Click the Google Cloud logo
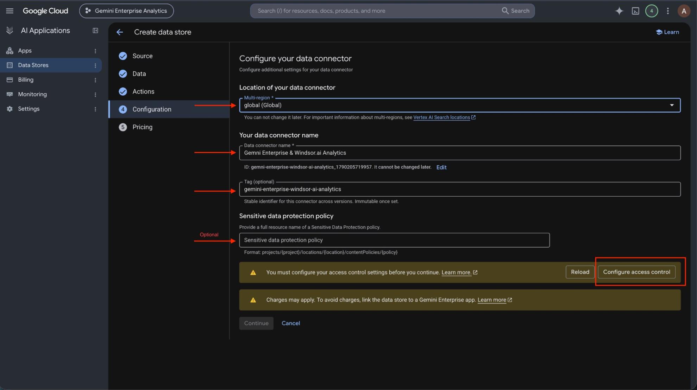Viewport: 697px width, 390px height. pyautogui.click(x=45, y=11)
